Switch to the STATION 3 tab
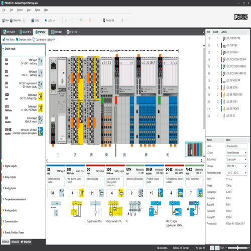251x251 pixels. 57,32
